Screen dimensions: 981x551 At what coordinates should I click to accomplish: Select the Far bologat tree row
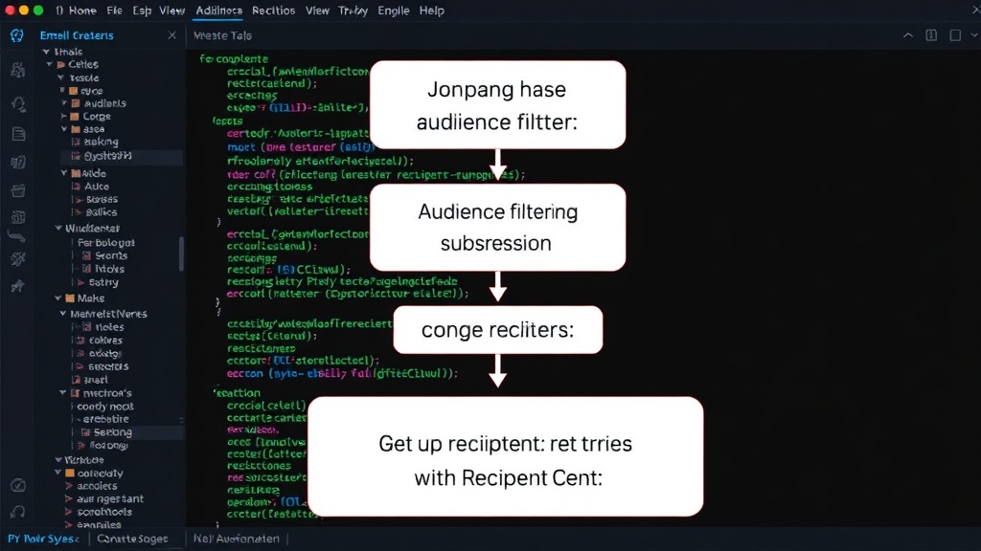tap(106, 242)
